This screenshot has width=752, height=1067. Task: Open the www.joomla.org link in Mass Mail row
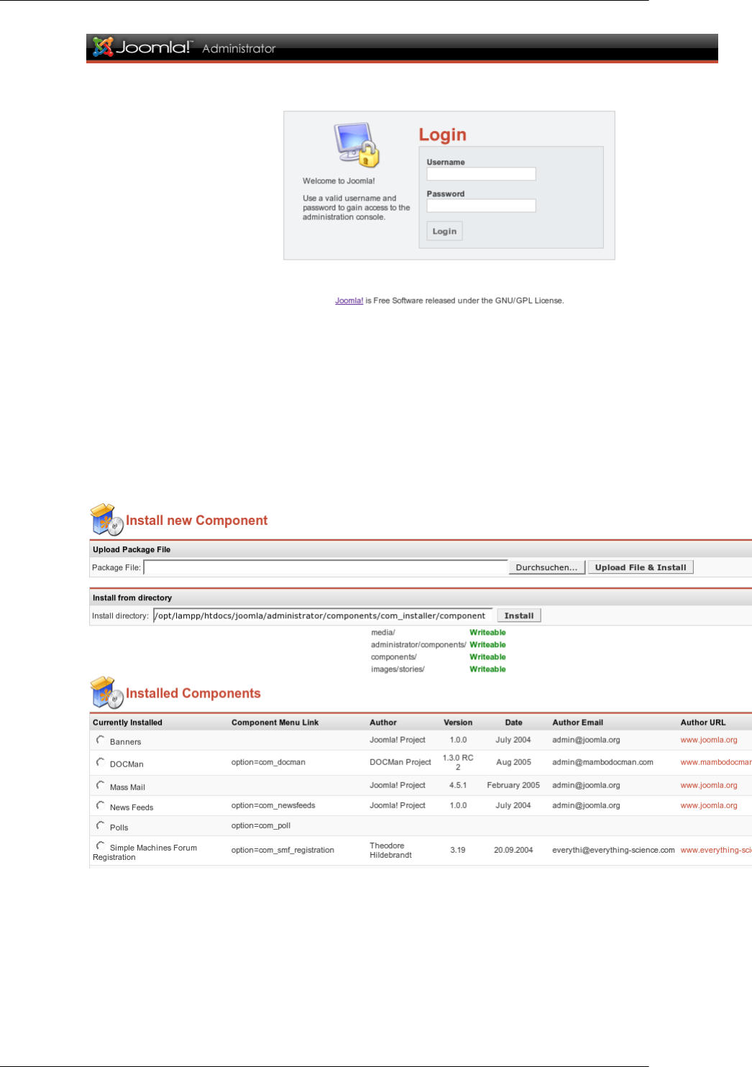click(709, 785)
